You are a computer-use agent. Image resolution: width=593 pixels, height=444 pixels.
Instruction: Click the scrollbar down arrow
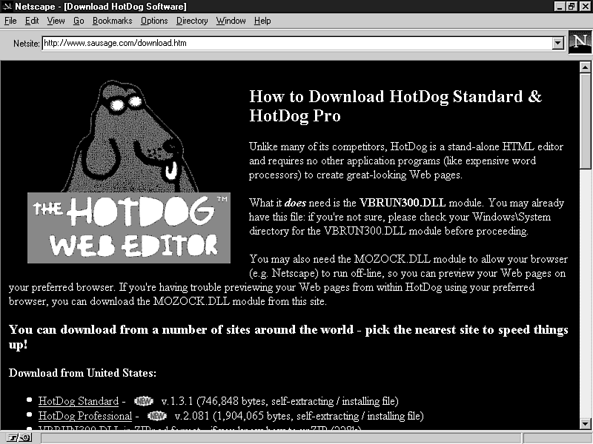click(585, 423)
